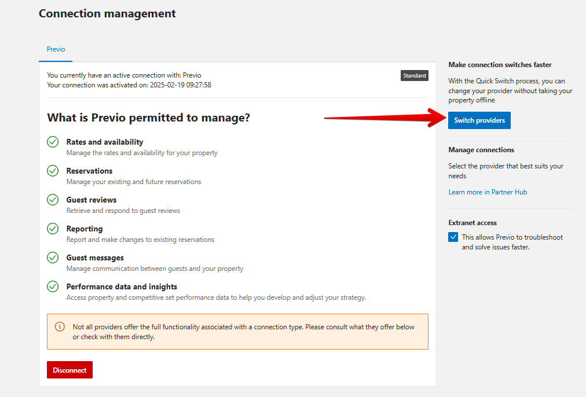
Task: Click the green check icon beside Guest messages
Action: click(x=53, y=258)
